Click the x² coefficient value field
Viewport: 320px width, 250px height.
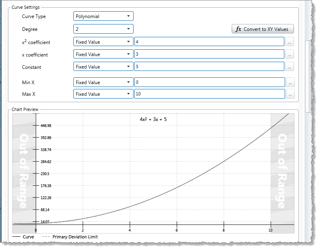click(209, 42)
